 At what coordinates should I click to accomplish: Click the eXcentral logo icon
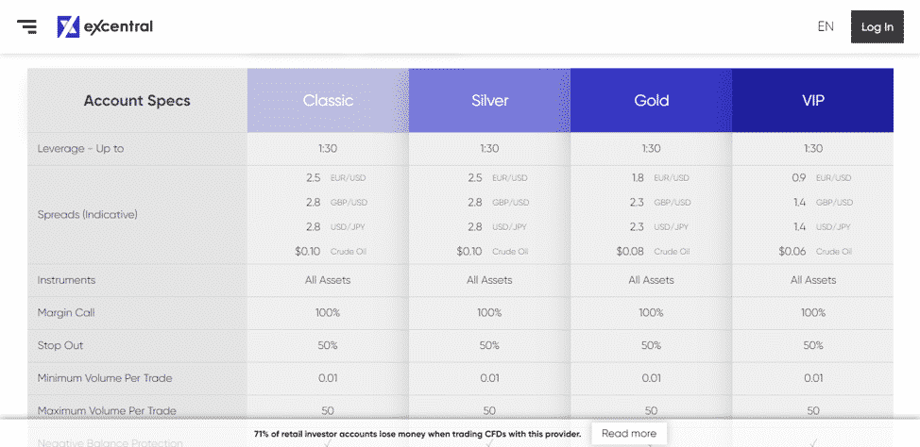(68, 26)
